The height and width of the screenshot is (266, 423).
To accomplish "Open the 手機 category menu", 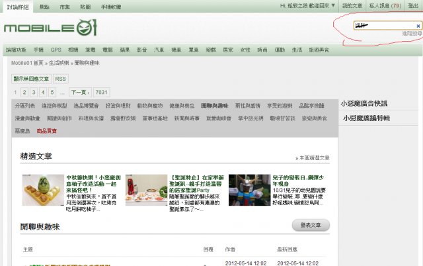I will [x=38, y=50].
